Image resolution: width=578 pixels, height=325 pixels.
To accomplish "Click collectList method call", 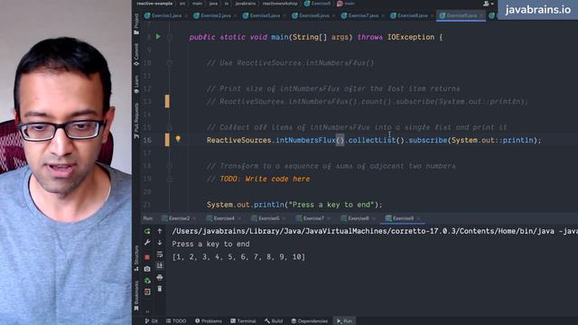I will click(x=371, y=140).
